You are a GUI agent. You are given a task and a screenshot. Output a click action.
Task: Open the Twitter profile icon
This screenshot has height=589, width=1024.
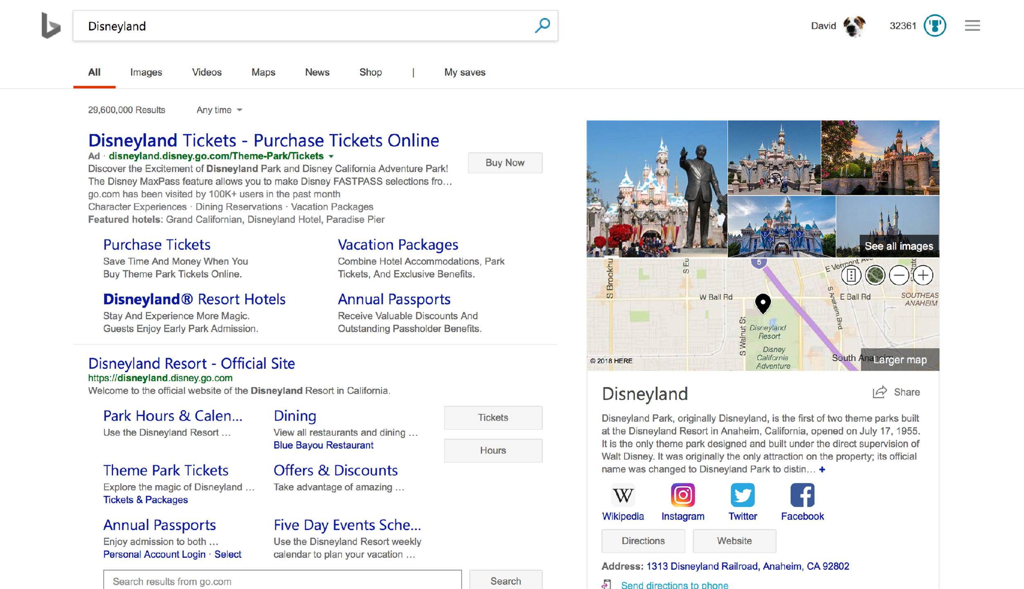742,495
